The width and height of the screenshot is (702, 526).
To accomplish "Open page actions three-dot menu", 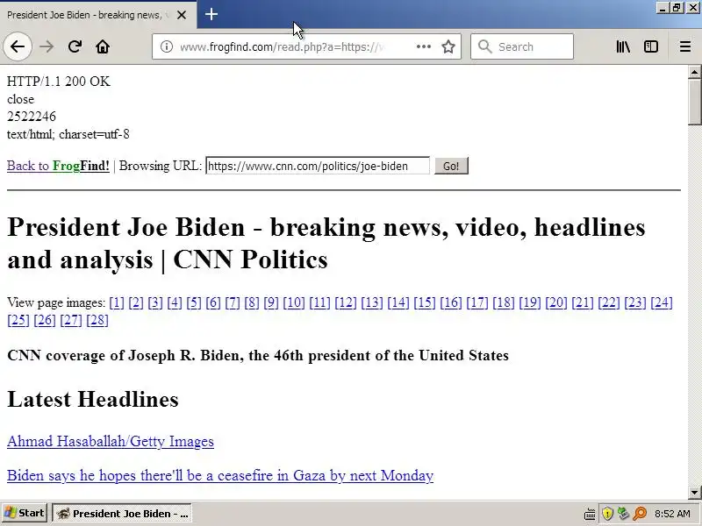I will pyautogui.click(x=424, y=46).
